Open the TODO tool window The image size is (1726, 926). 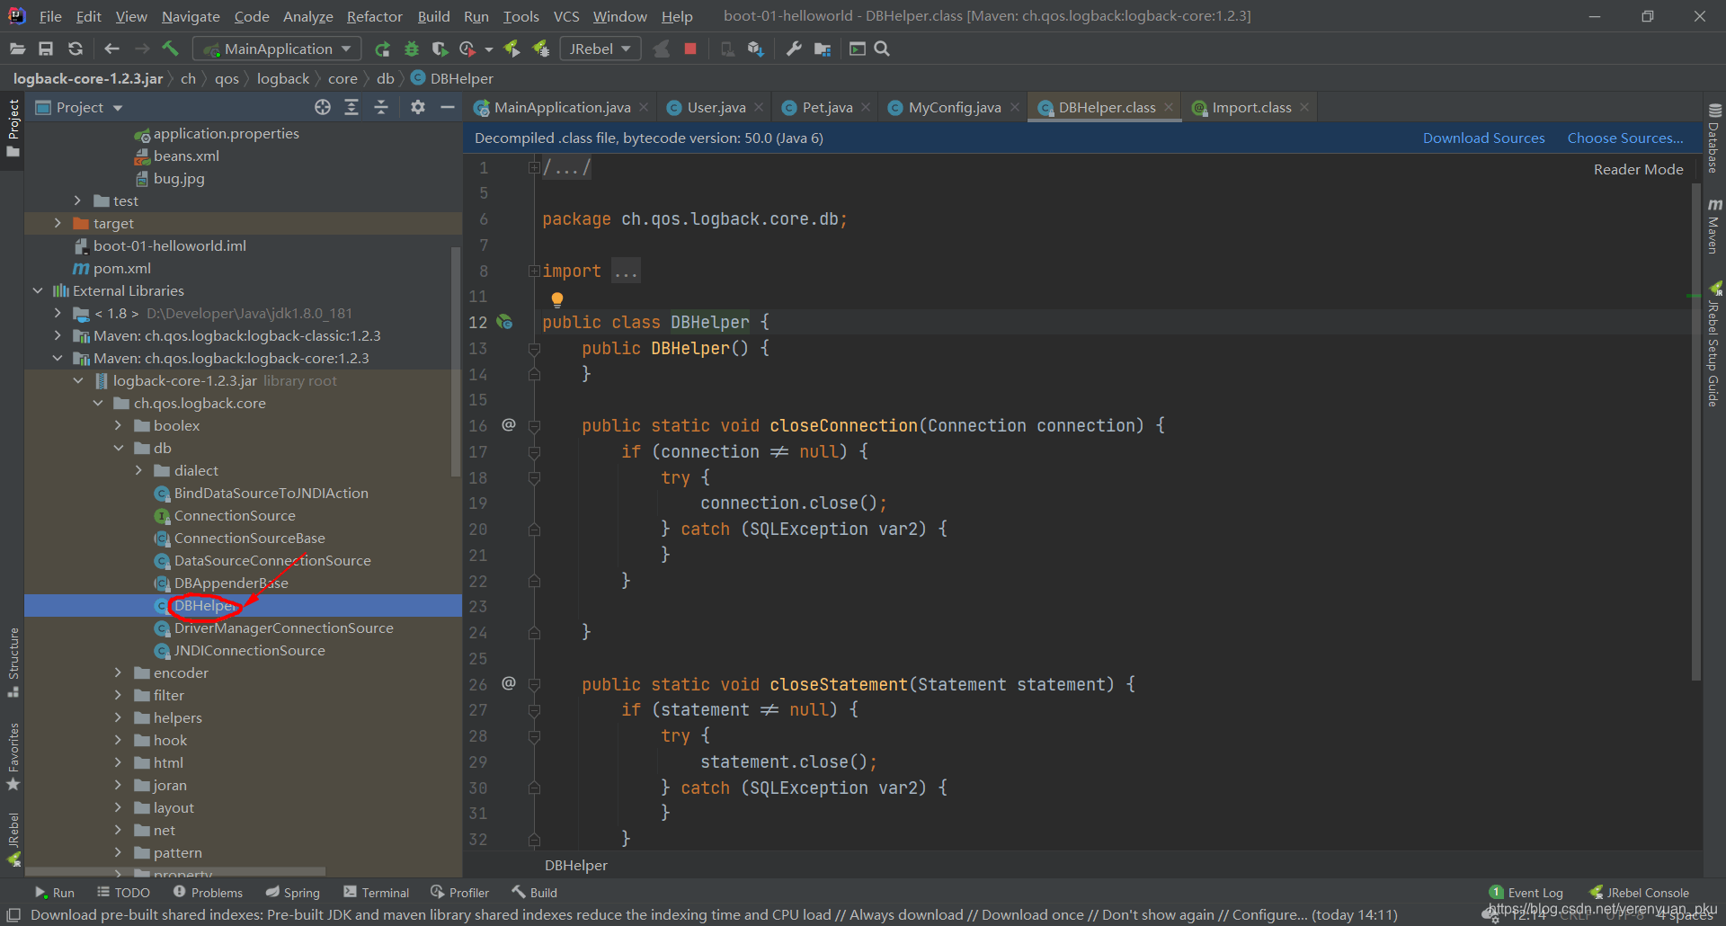coord(123,892)
